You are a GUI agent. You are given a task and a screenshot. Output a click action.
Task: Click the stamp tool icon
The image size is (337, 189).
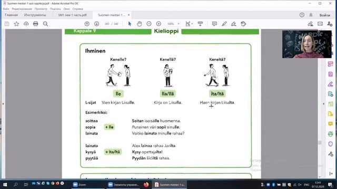(x=243, y=24)
